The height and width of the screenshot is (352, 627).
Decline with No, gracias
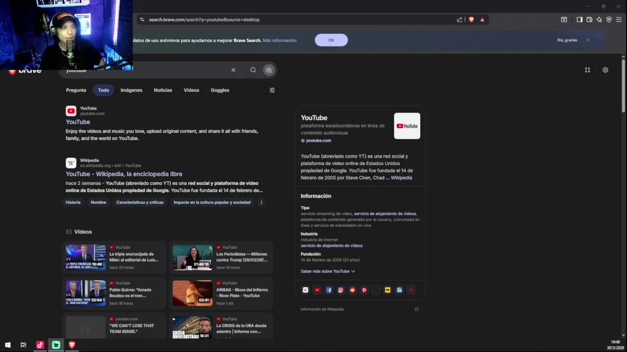[x=567, y=40]
